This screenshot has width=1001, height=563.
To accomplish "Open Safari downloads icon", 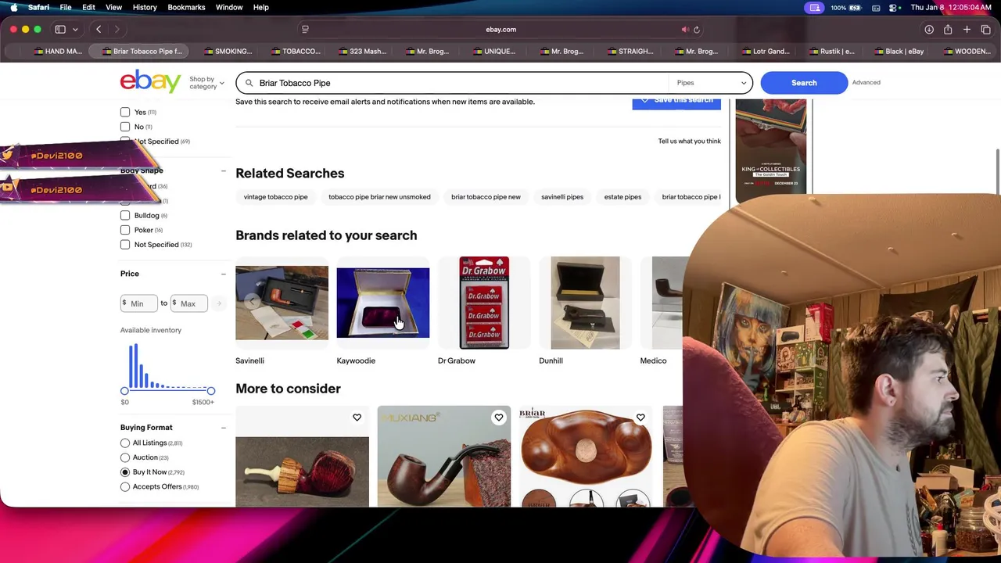I will coord(929,30).
